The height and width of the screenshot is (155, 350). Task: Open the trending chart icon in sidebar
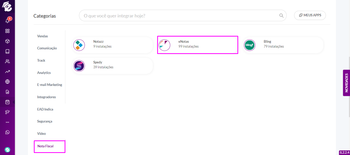point(7,72)
